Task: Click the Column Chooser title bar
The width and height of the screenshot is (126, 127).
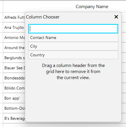Action: click(x=69, y=17)
